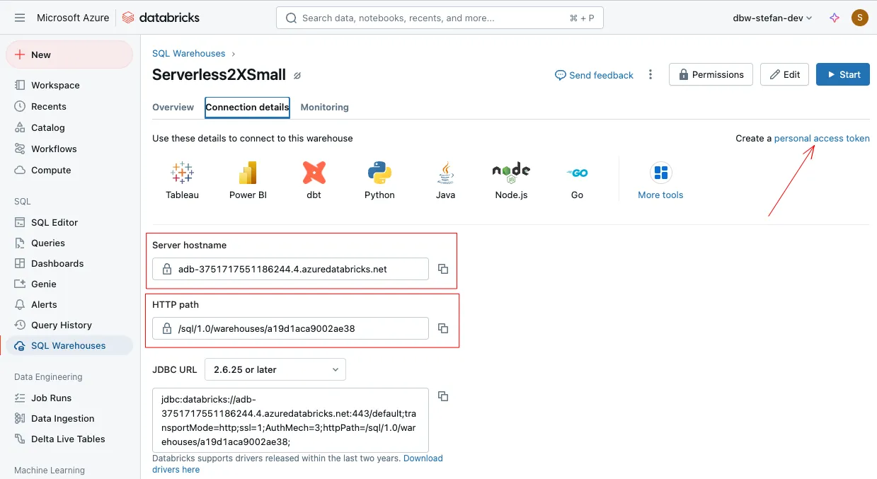Open the Node.js connection option

511,173
